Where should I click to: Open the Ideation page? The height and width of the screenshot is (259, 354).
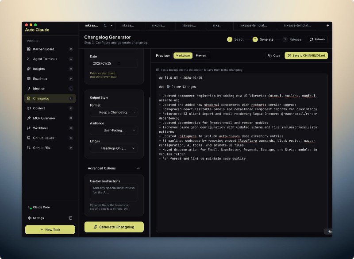click(x=39, y=89)
